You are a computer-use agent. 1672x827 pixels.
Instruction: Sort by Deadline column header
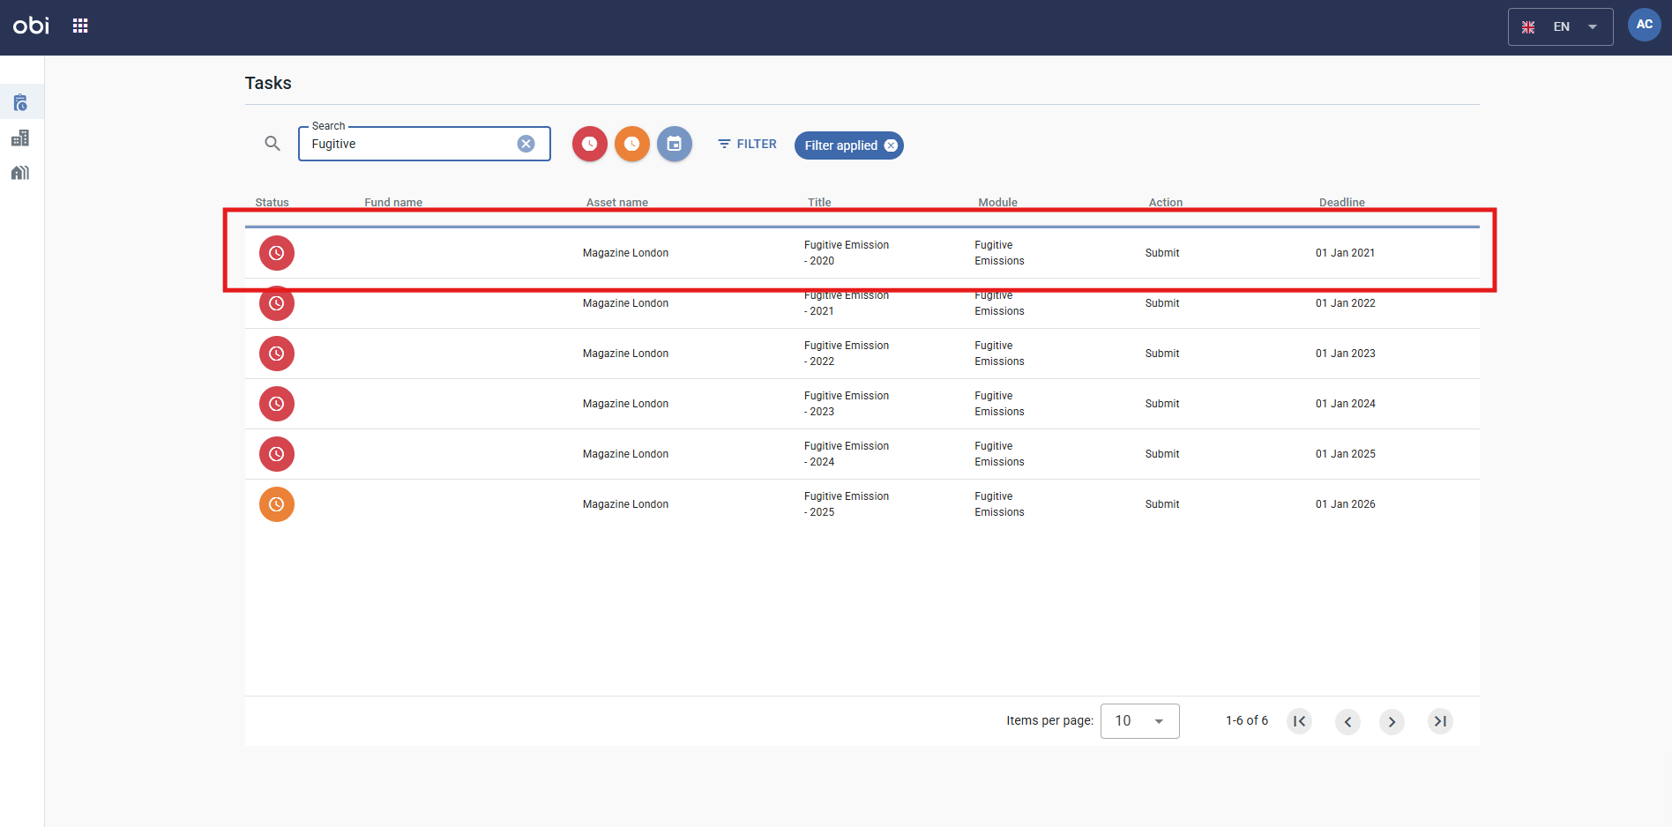[x=1342, y=202]
